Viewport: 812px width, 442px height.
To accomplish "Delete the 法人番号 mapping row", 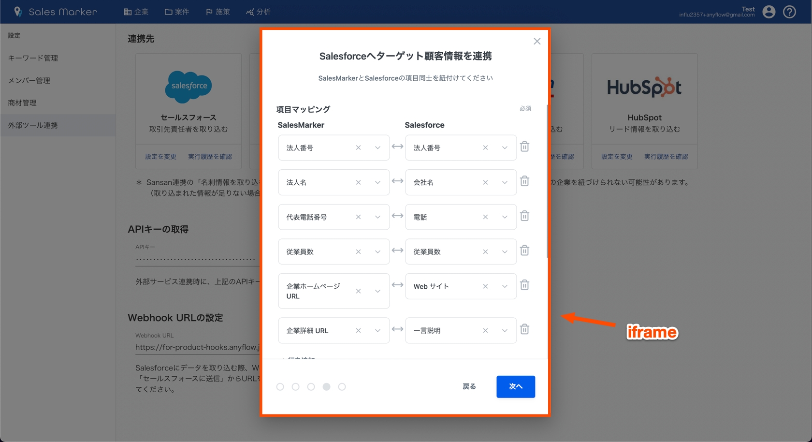I will (524, 147).
